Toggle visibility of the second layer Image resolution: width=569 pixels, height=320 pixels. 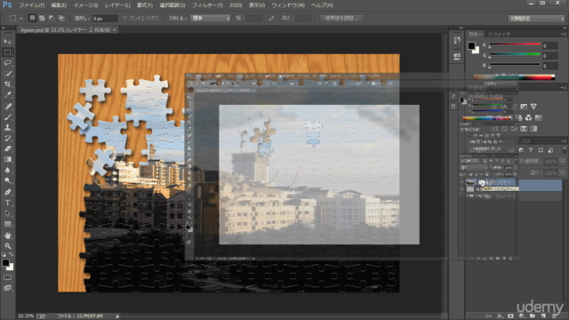tap(461, 189)
